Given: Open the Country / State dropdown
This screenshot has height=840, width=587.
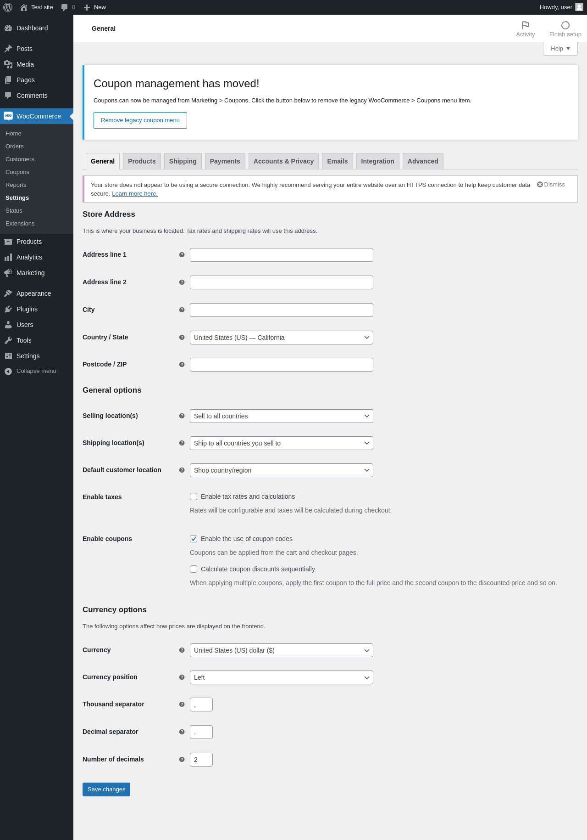Looking at the screenshot, I should pyautogui.click(x=282, y=338).
